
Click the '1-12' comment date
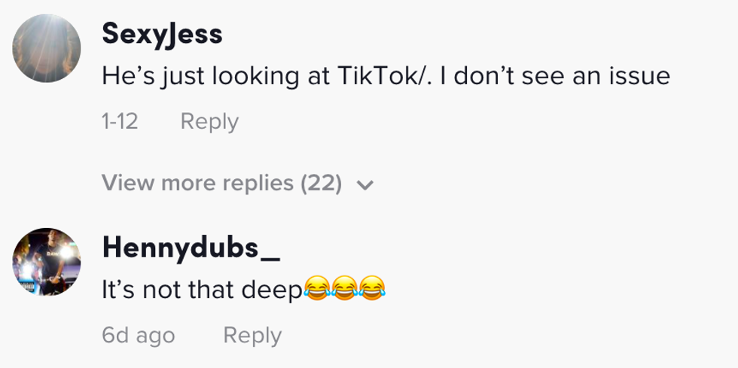(x=120, y=121)
